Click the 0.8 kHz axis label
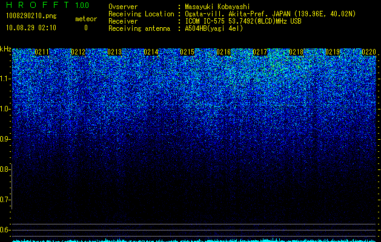The width and height of the screenshot is (381, 242). tap(4, 169)
